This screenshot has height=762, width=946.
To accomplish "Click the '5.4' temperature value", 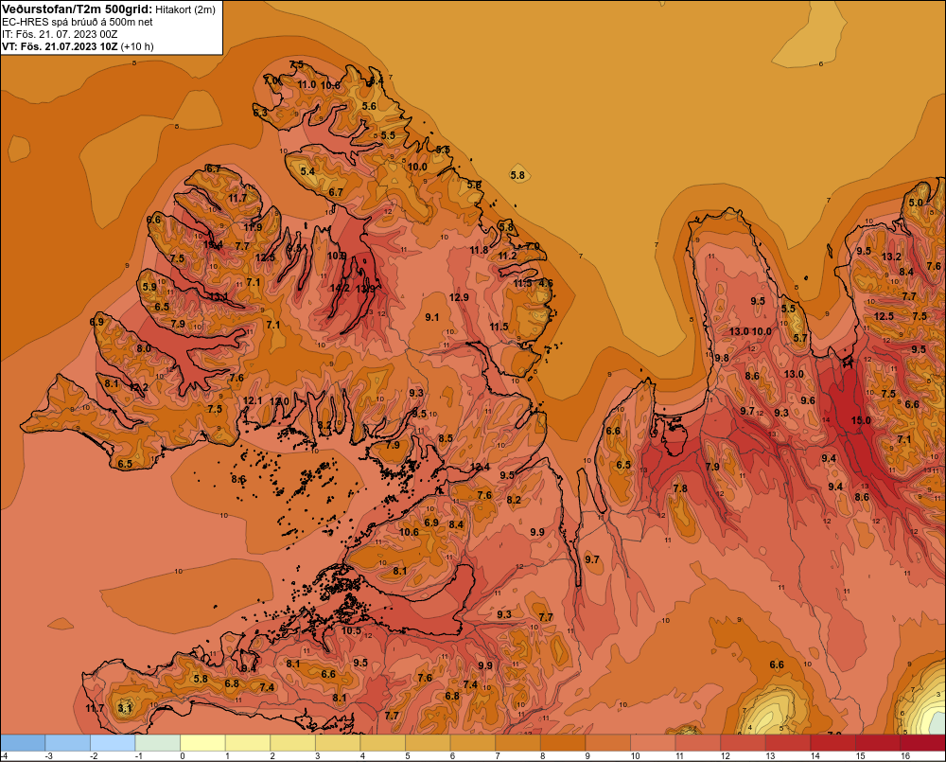I will pyautogui.click(x=307, y=171).
